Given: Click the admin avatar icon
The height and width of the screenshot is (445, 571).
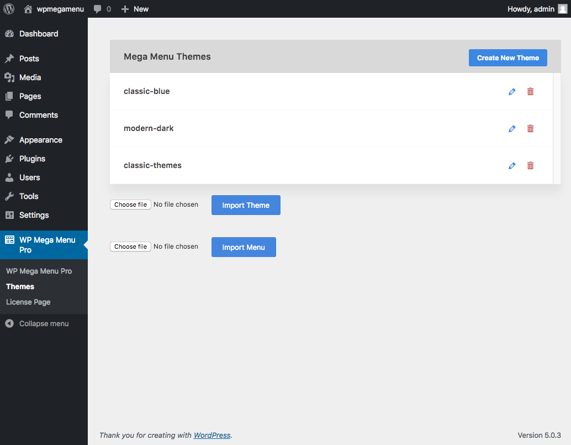Looking at the screenshot, I should 563,9.
